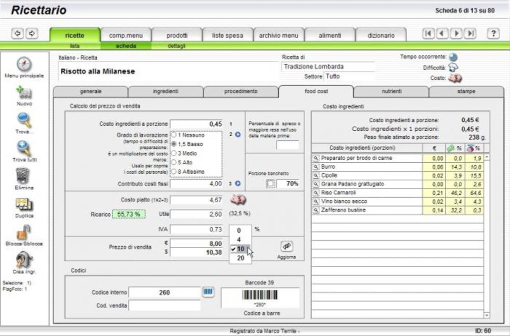Choose the checked 10 IVA option
The width and height of the screenshot is (510, 336).
pyautogui.click(x=240, y=249)
